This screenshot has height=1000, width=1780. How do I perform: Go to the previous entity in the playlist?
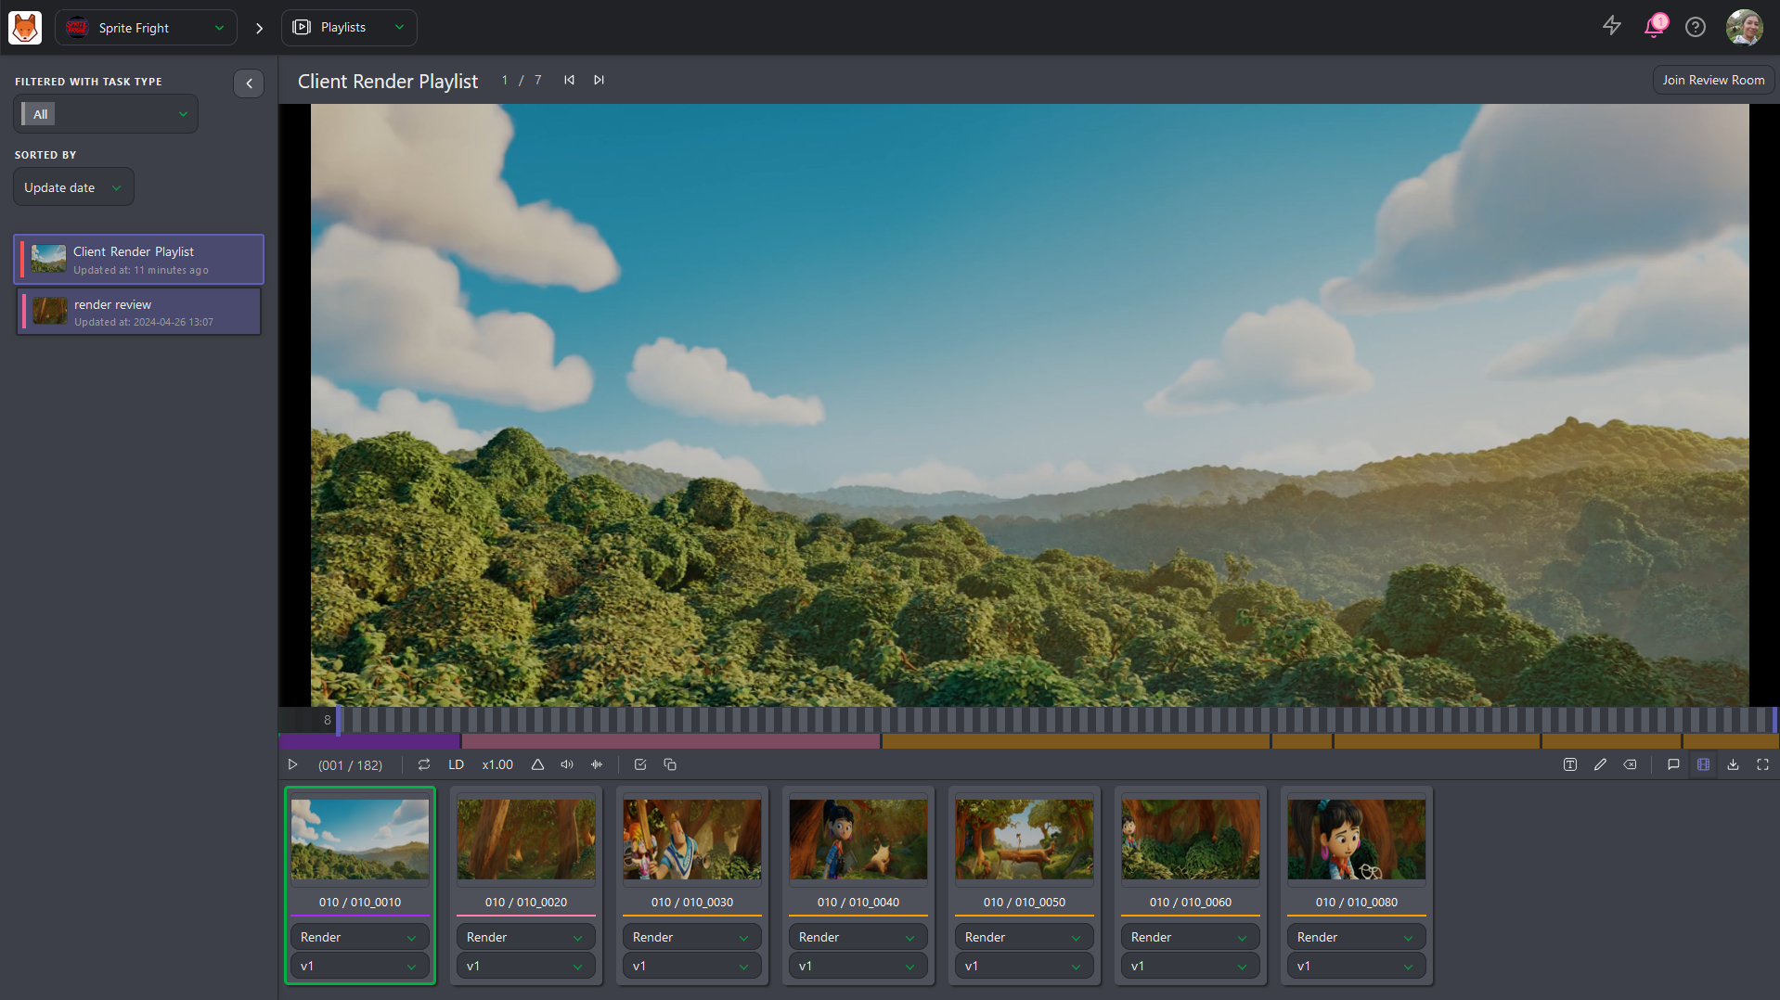click(x=569, y=80)
